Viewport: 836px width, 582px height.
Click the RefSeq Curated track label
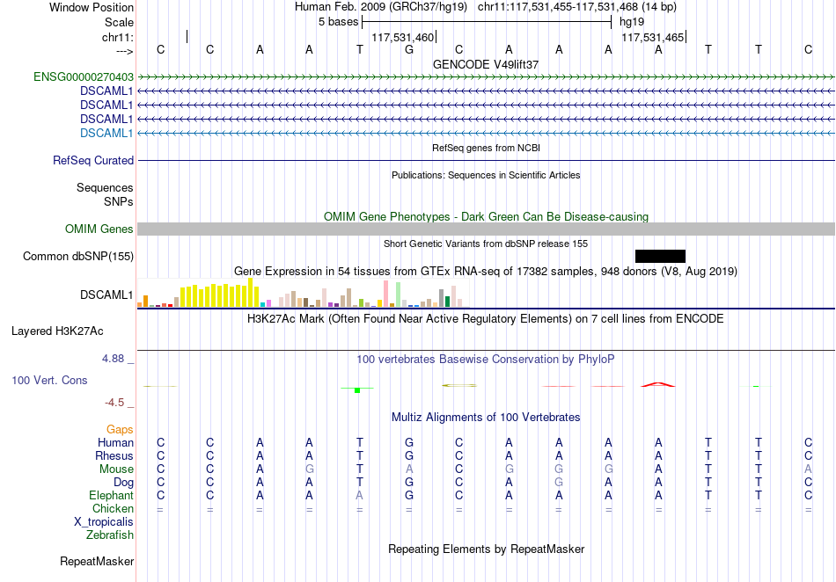click(x=93, y=160)
